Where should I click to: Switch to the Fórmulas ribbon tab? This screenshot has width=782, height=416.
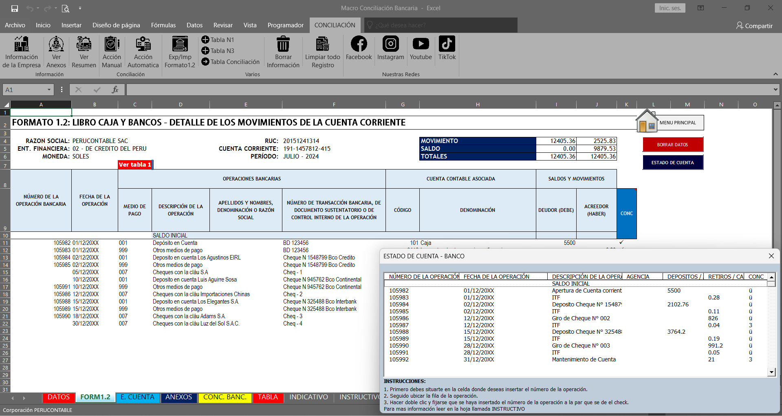point(163,25)
